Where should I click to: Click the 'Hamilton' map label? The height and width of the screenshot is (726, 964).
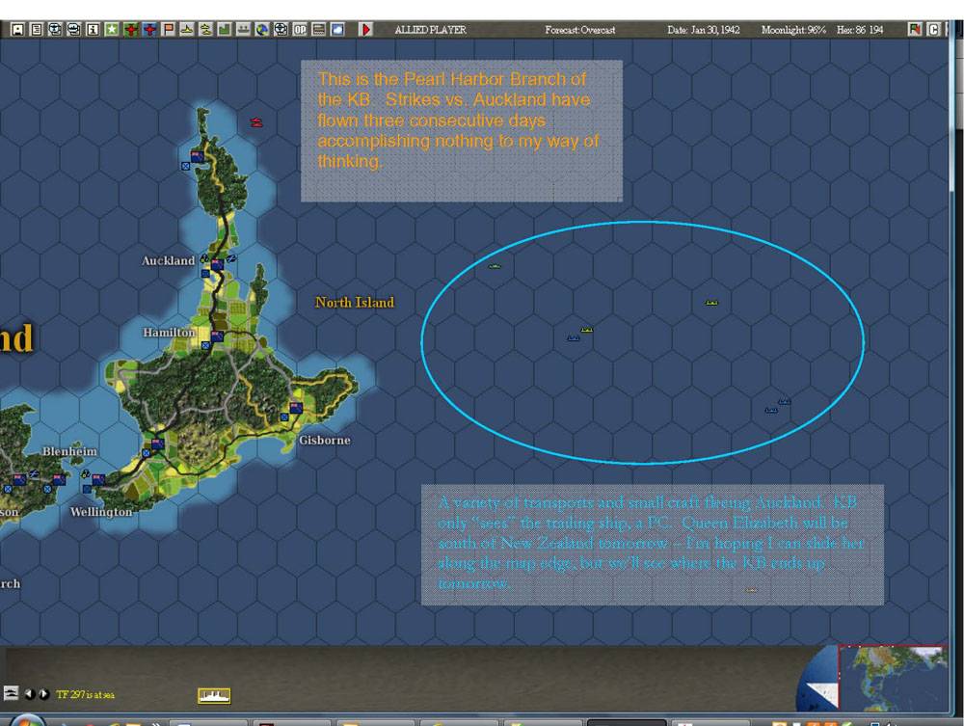click(x=169, y=333)
